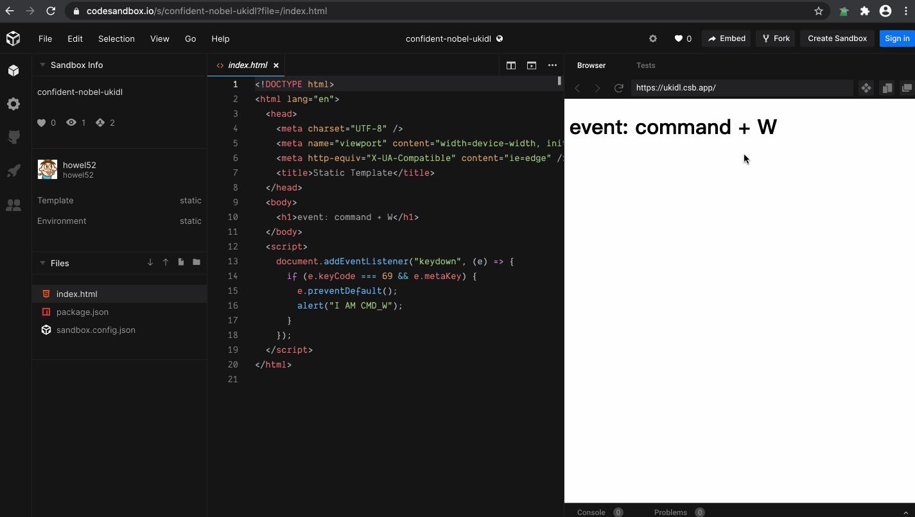Click the Create Sandbox button
This screenshot has height=517, width=915.
[837, 38]
